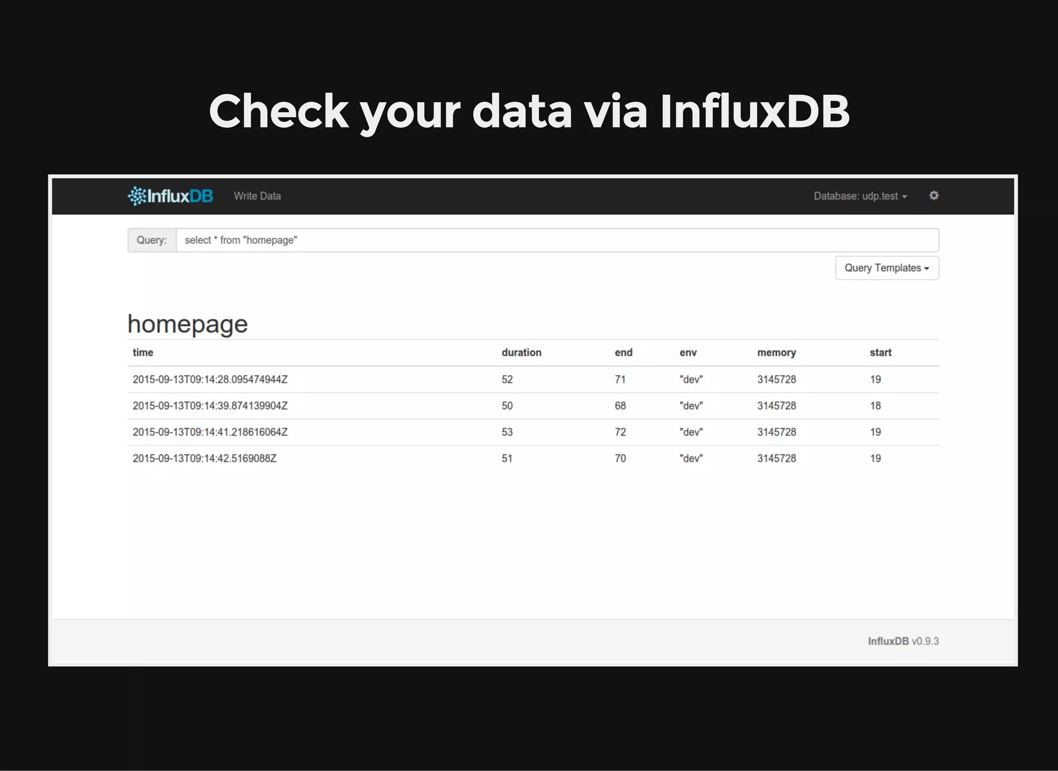Click duration value 52

507,379
